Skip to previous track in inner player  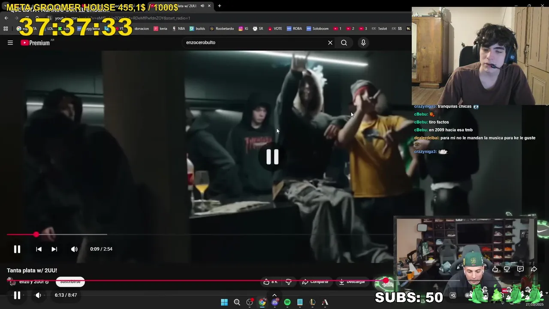[39, 249]
